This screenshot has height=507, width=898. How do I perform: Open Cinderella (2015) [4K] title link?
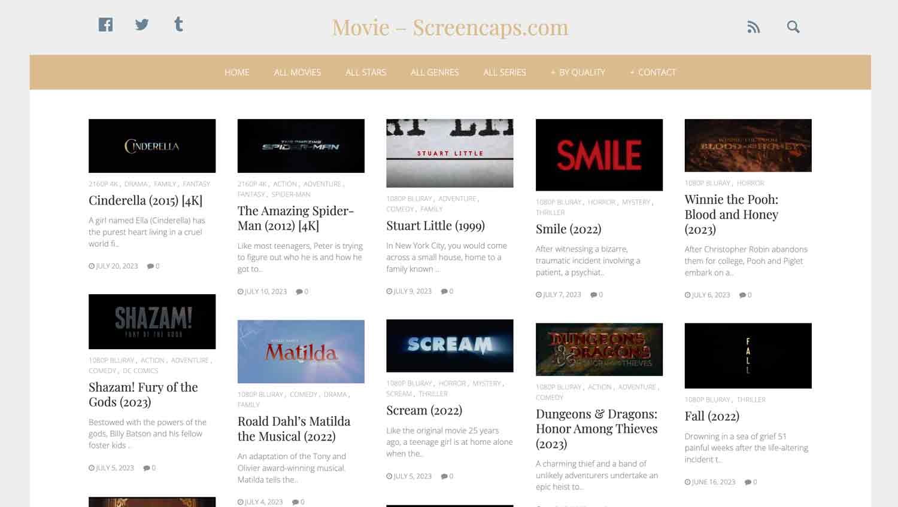click(145, 200)
